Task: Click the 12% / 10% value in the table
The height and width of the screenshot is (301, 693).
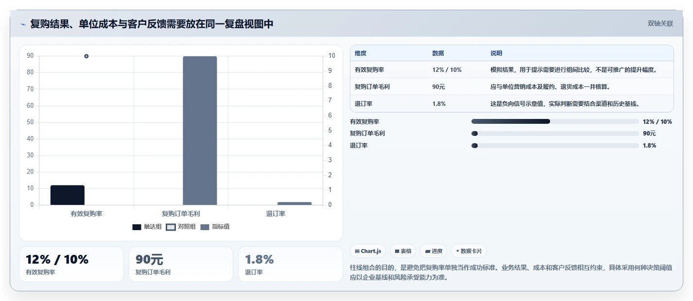Action: click(447, 70)
